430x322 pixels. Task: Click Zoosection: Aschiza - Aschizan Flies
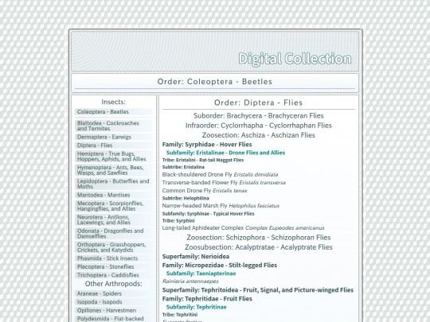[x=258, y=135]
